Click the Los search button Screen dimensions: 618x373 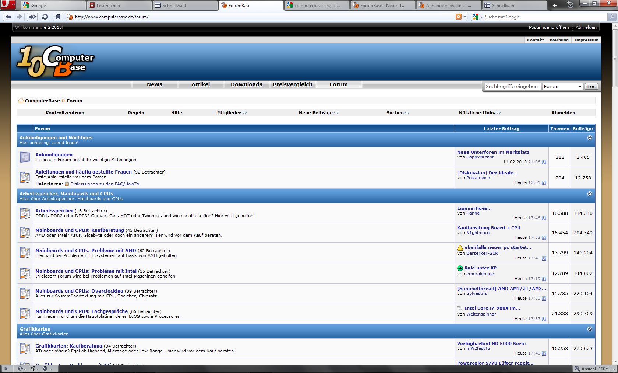tap(591, 87)
